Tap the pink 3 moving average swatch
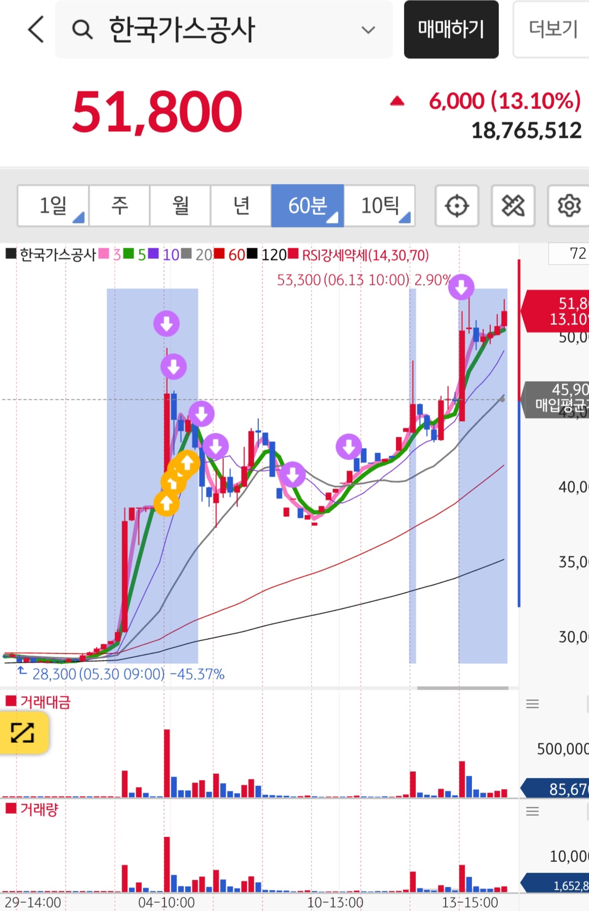This screenshot has width=589, height=911. pyautogui.click(x=104, y=254)
